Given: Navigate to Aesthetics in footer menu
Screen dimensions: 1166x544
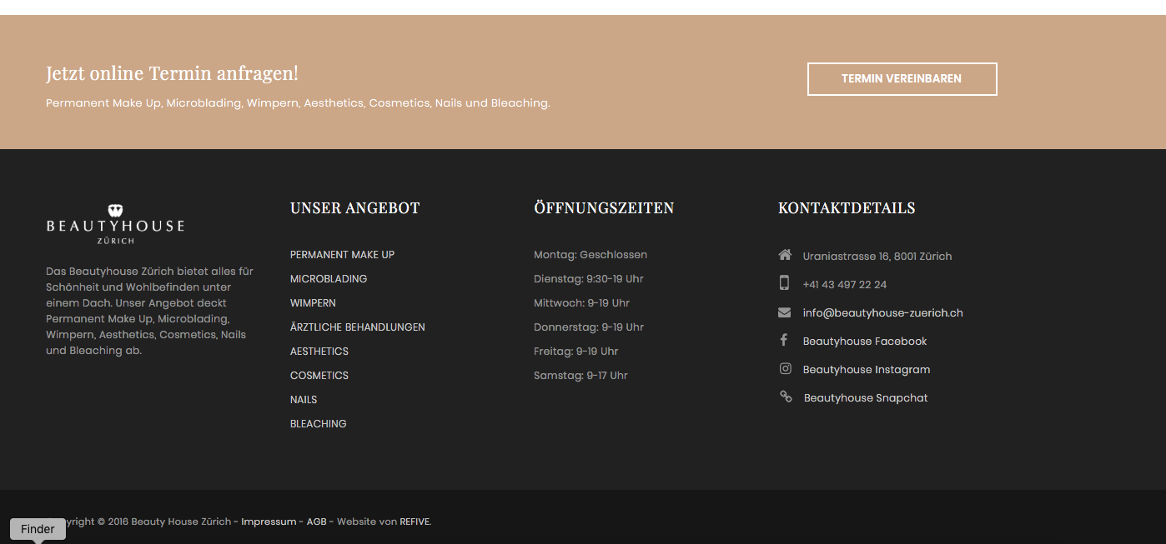Looking at the screenshot, I should [x=319, y=352].
